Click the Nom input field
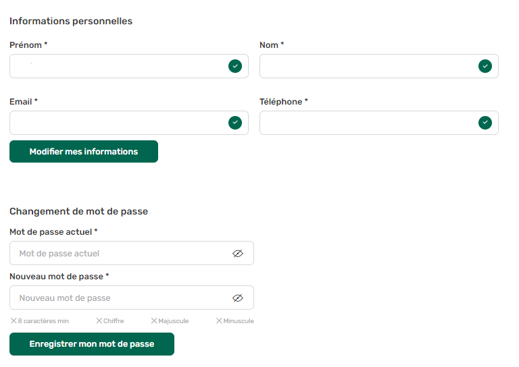This screenshot has width=519, height=367. 379,66
